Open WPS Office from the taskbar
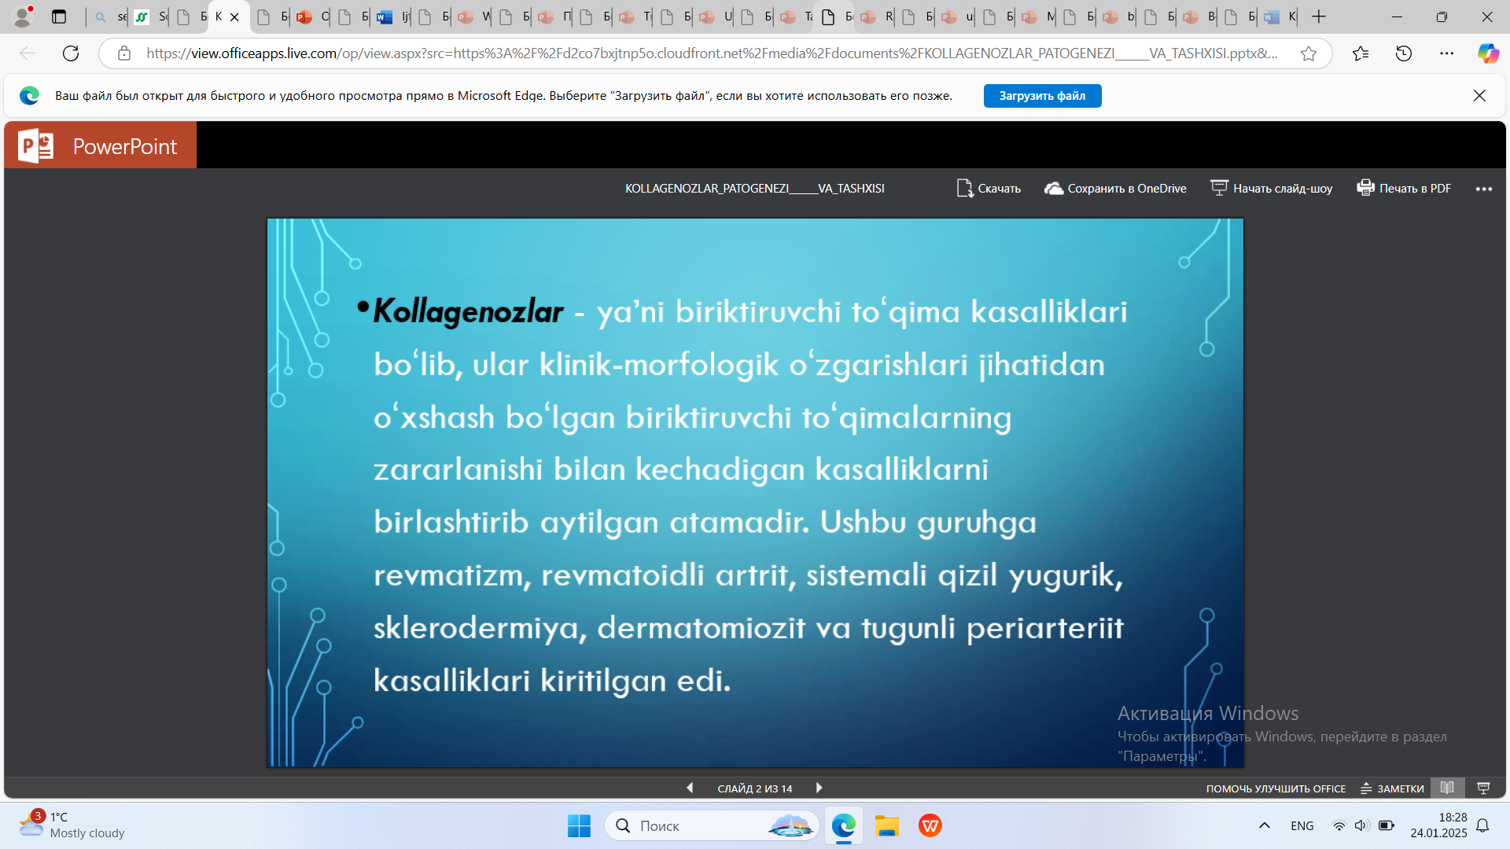Screen dimensions: 1510x849 [930, 825]
